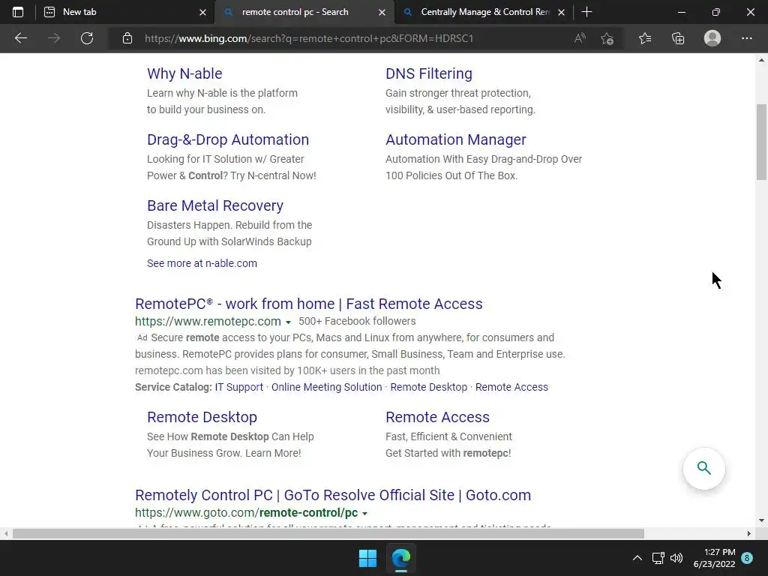The height and width of the screenshot is (576, 768).
Task: Open Remotely Control PC GoTo Resolve result
Action: pyautogui.click(x=333, y=495)
